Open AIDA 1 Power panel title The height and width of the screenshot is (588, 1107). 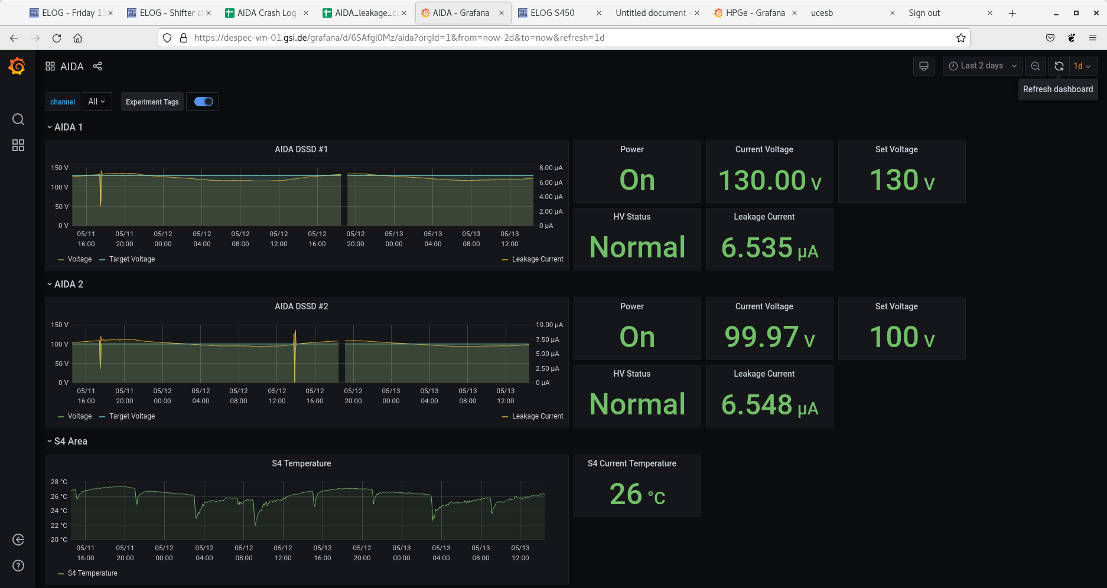point(631,149)
